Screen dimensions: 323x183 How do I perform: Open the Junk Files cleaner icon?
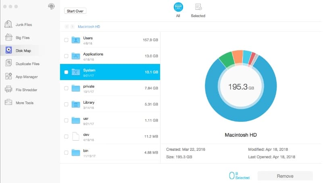point(8,24)
